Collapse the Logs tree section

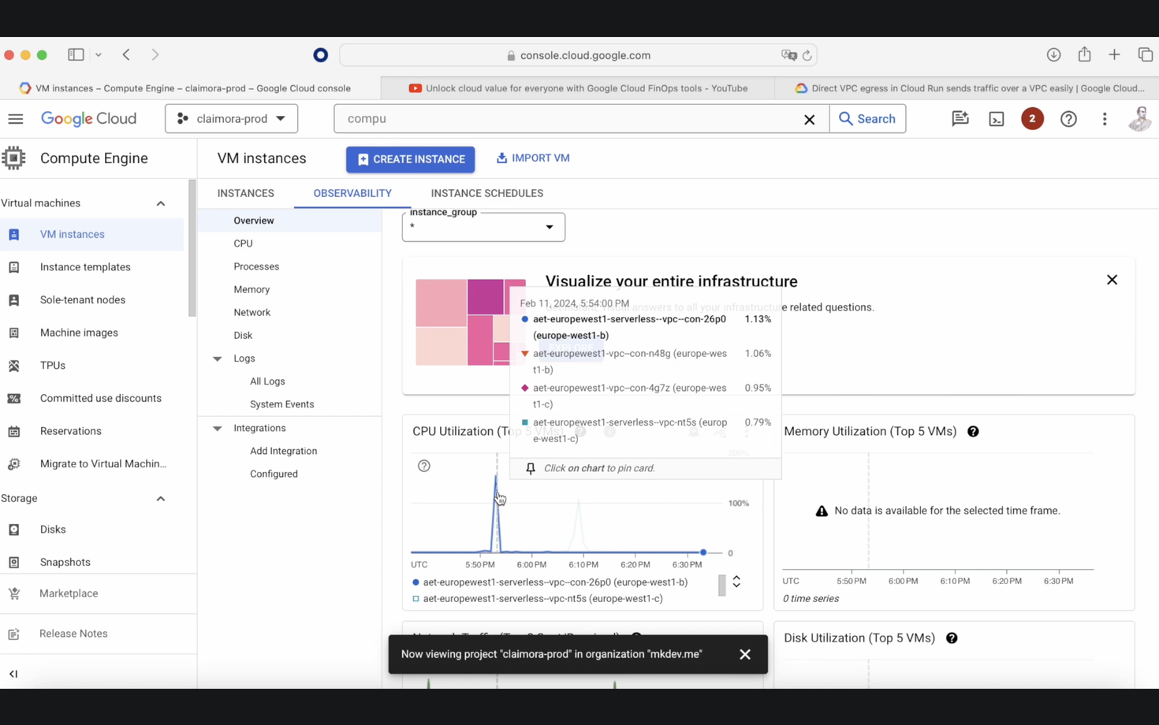pyautogui.click(x=218, y=359)
